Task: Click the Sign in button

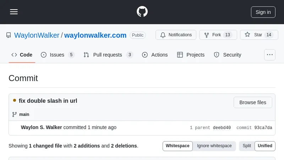Action: (263, 12)
